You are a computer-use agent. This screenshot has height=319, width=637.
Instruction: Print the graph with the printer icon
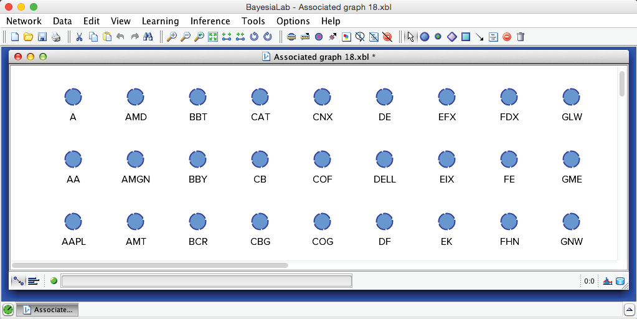55,37
